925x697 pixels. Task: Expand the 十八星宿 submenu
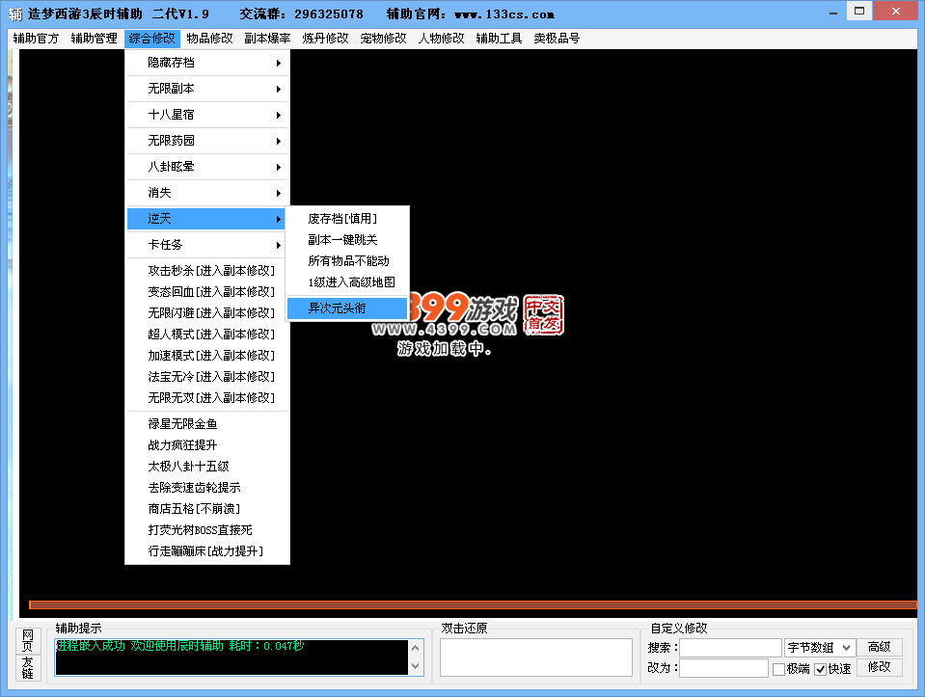(207, 115)
